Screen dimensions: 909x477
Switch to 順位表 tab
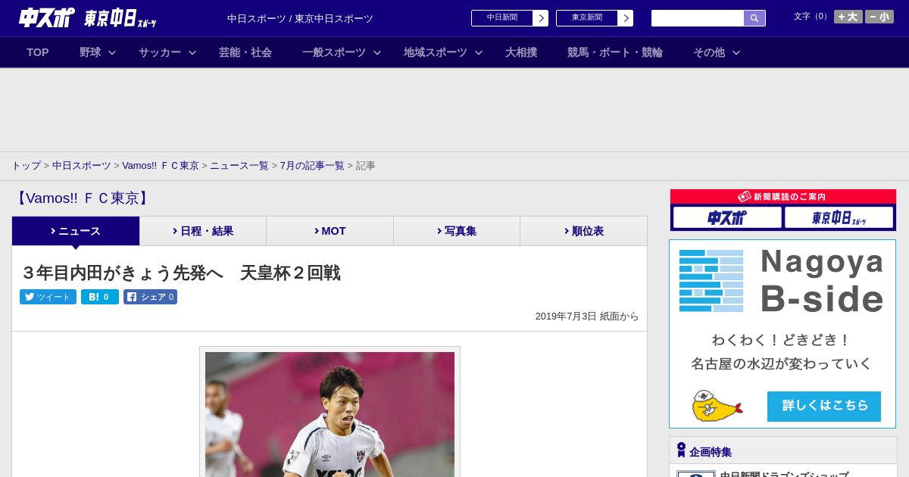pyautogui.click(x=584, y=231)
